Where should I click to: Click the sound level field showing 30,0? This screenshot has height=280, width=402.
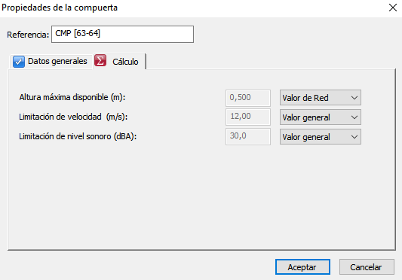coord(248,136)
